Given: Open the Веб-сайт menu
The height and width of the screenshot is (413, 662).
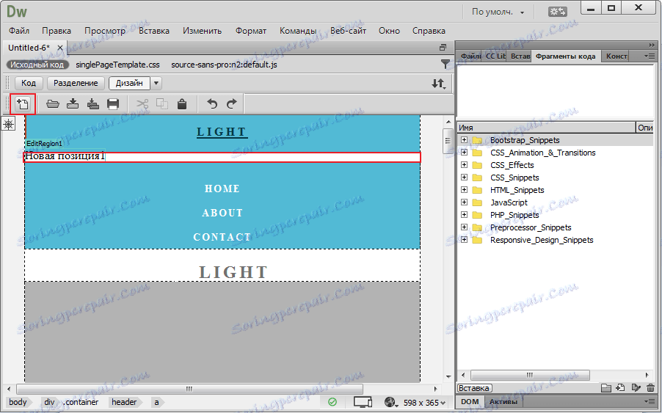Looking at the screenshot, I should pyautogui.click(x=348, y=31).
